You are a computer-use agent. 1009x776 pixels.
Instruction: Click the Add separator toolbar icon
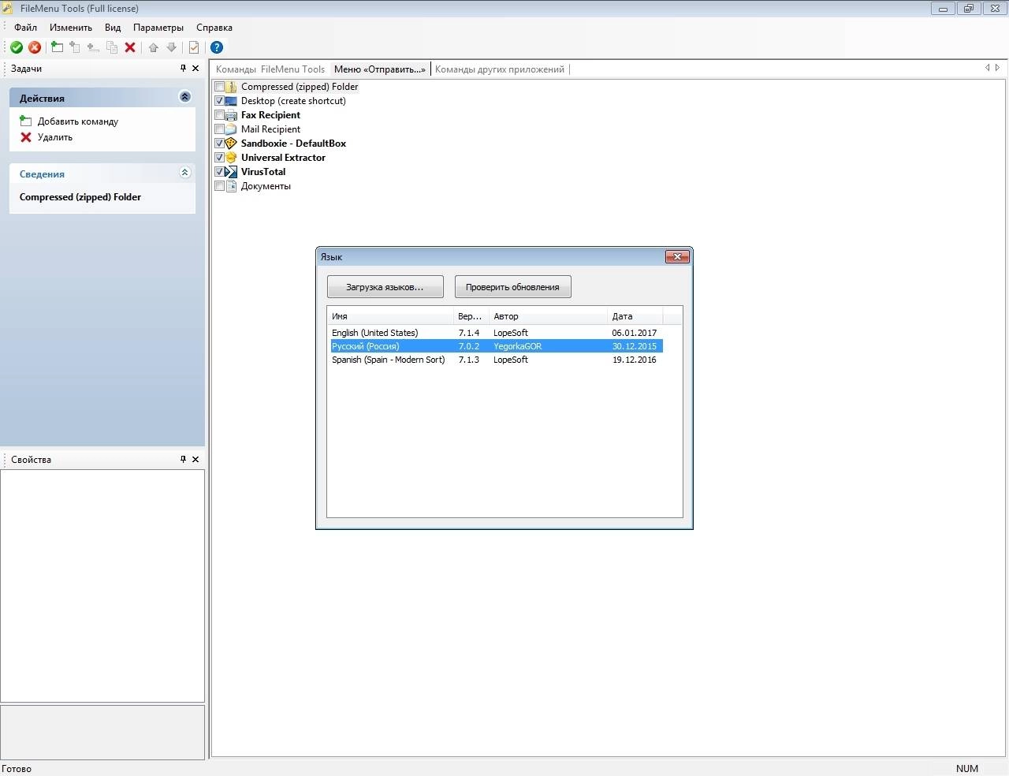pos(93,47)
